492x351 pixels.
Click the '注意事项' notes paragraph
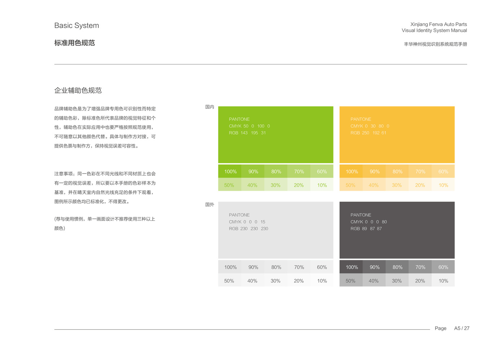tap(105, 188)
